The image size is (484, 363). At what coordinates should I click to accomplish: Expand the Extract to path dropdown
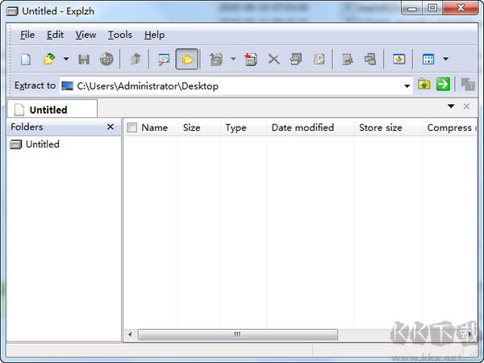[x=407, y=86]
